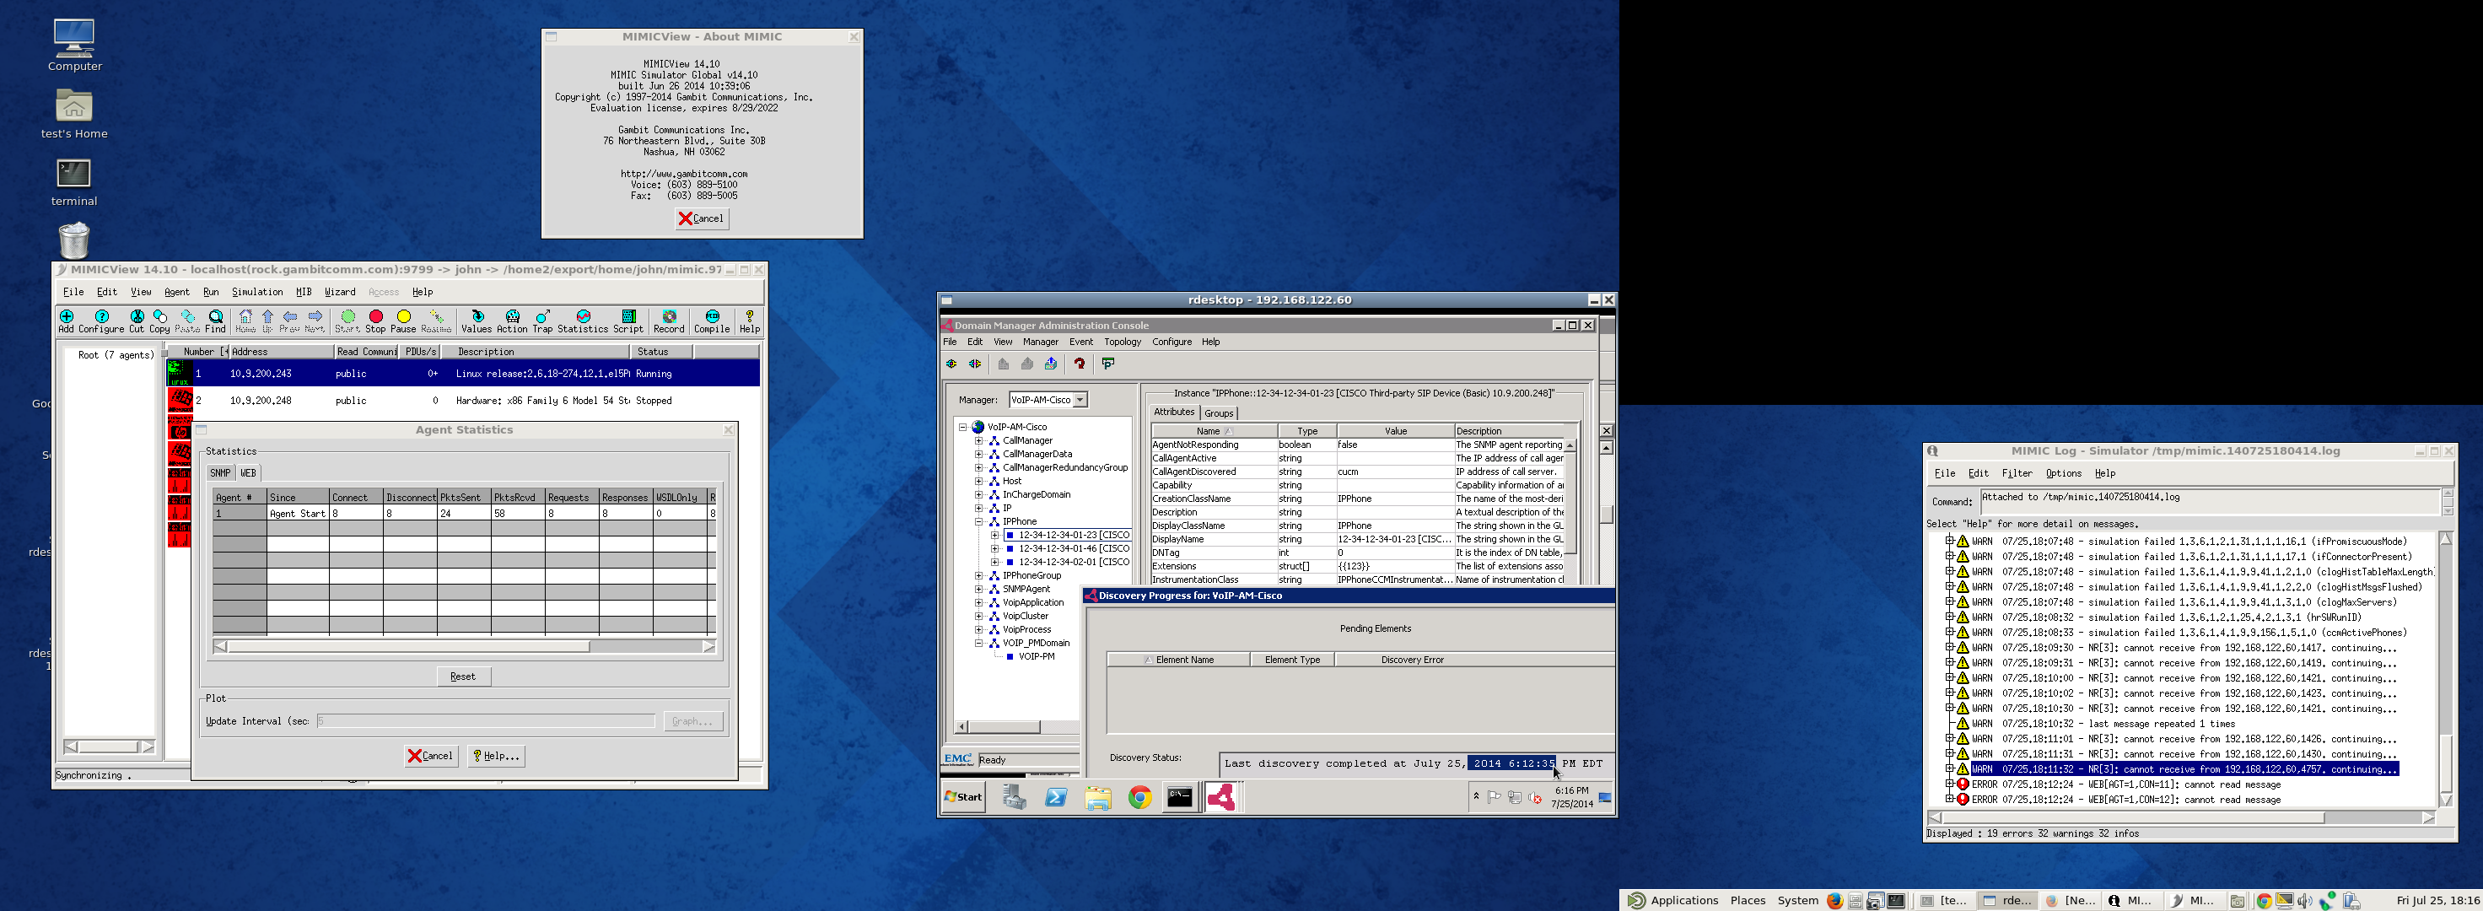Click the command prompt icon in Windows taskbar

(1180, 797)
